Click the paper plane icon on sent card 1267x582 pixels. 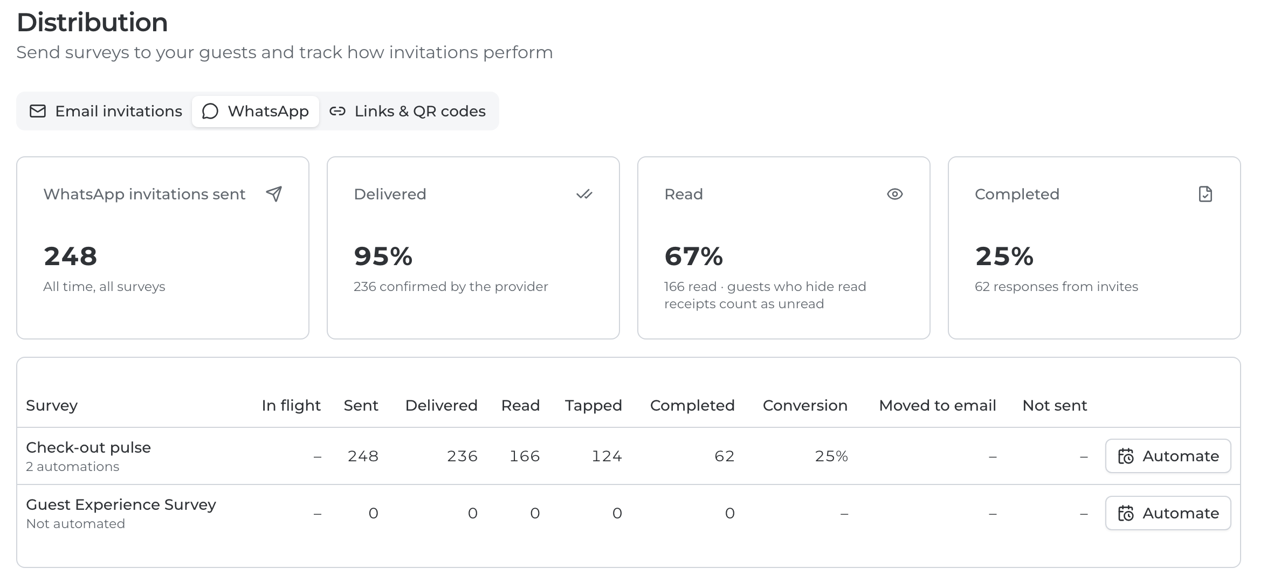click(x=274, y=194)
